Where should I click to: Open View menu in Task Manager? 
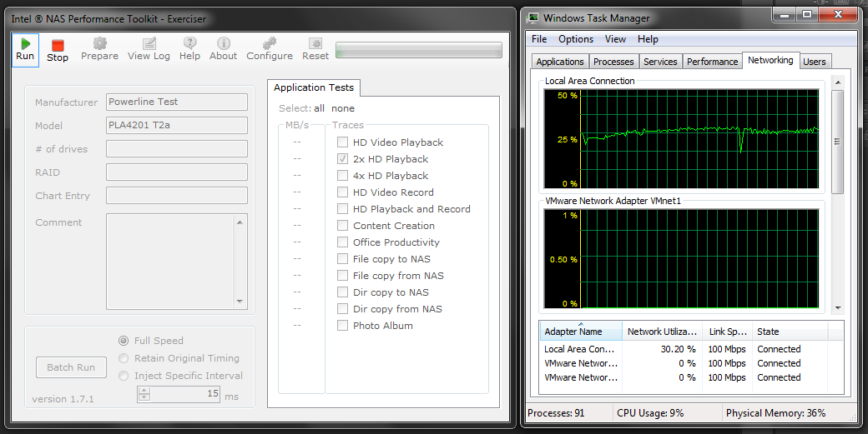pyautogui.click(x=615, y=39)
